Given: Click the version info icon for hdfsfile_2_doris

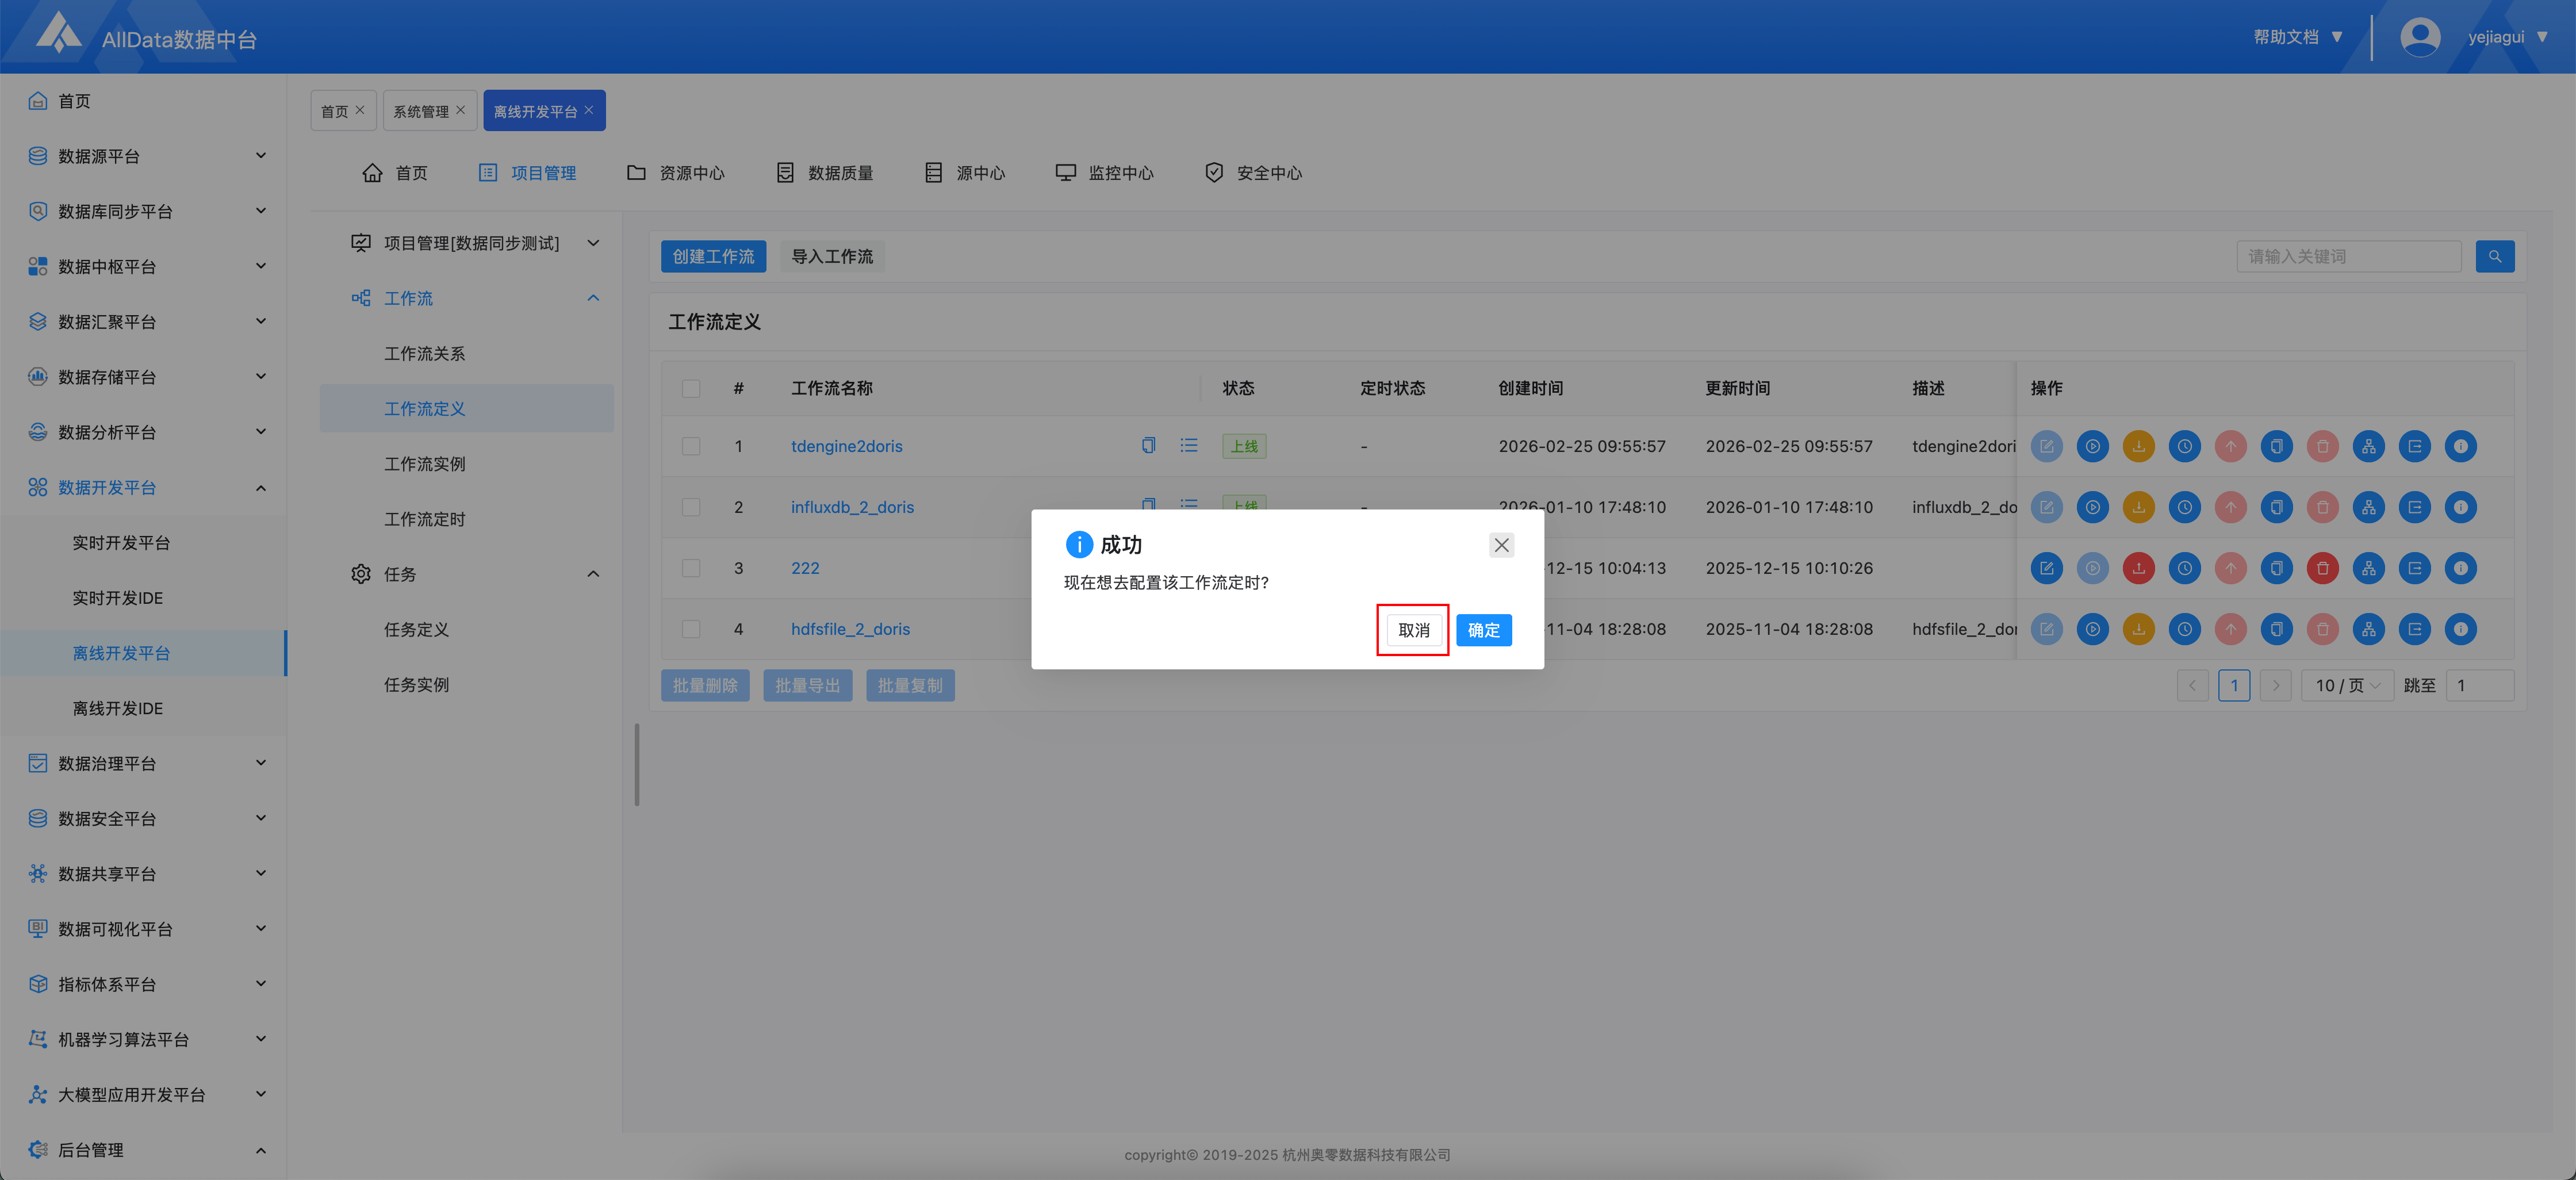Looking at the screenshot, I should (x=2460, y=629).
